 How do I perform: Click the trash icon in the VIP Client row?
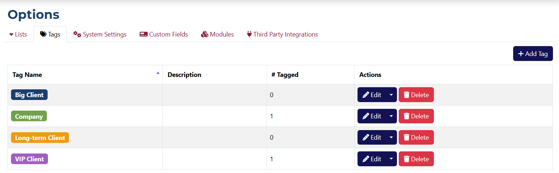407,159
